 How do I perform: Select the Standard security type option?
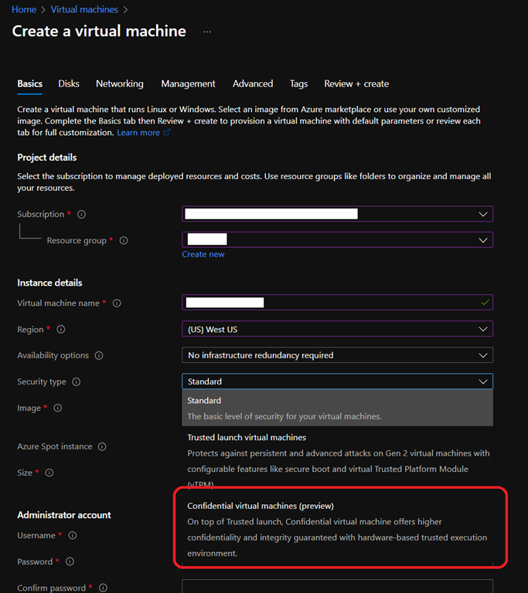(204, 401)
